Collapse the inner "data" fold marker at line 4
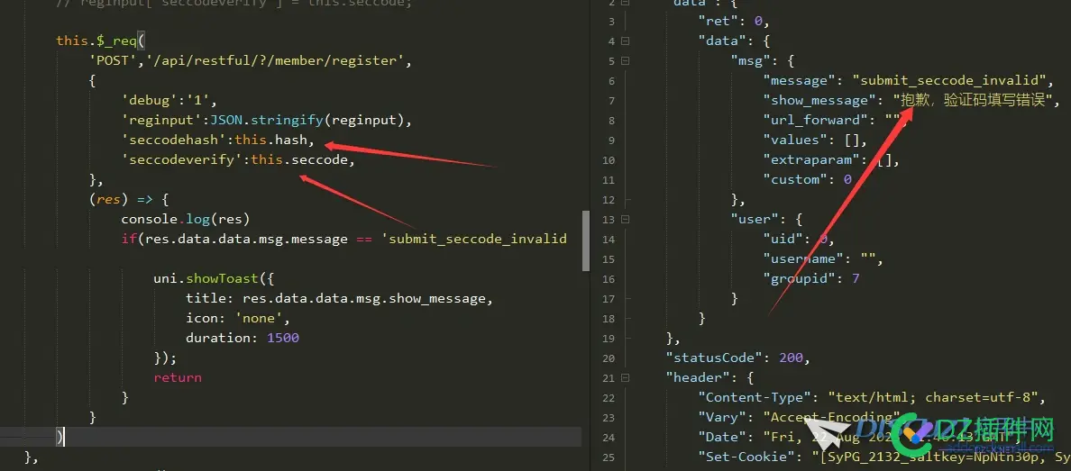 (626, 41)
